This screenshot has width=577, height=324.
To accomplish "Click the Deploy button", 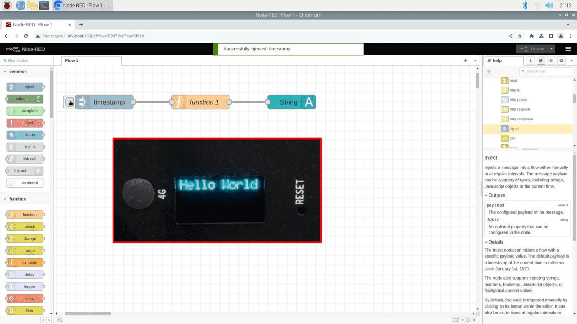I will [535, 48].
